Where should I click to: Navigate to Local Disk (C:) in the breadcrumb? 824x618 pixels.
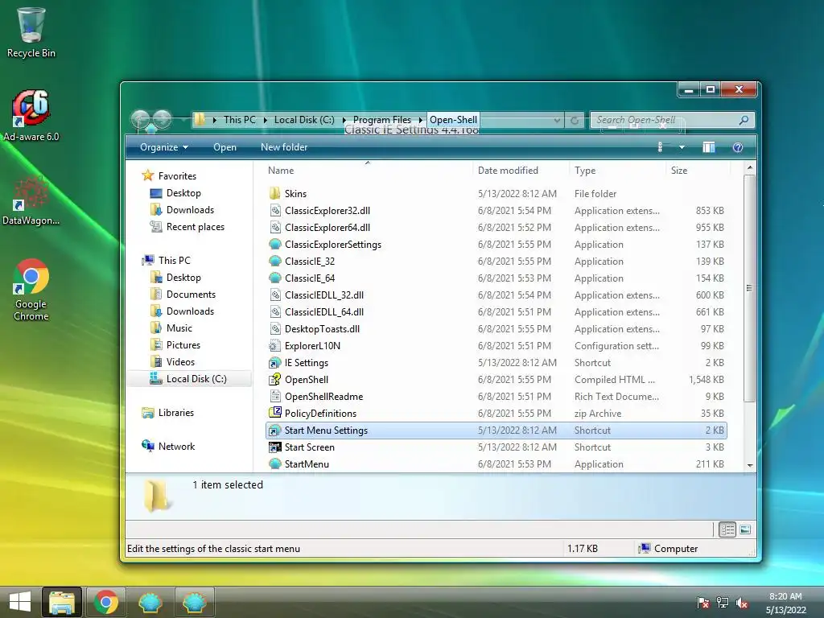304,120
